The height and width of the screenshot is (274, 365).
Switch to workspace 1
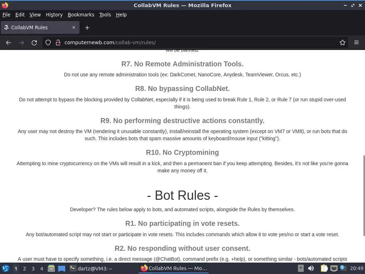(x=16, y=269)
